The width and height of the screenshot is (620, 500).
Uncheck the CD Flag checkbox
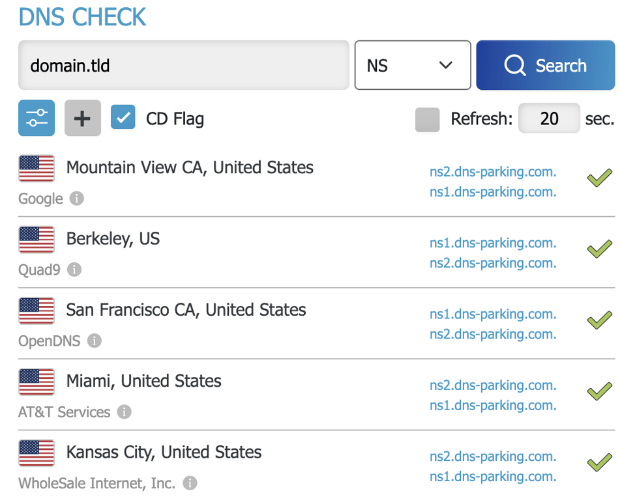point(123,118)
